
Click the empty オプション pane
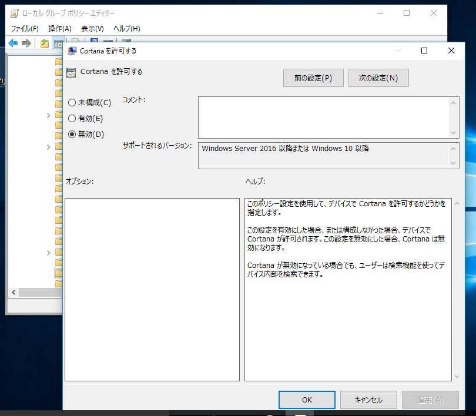152,290
